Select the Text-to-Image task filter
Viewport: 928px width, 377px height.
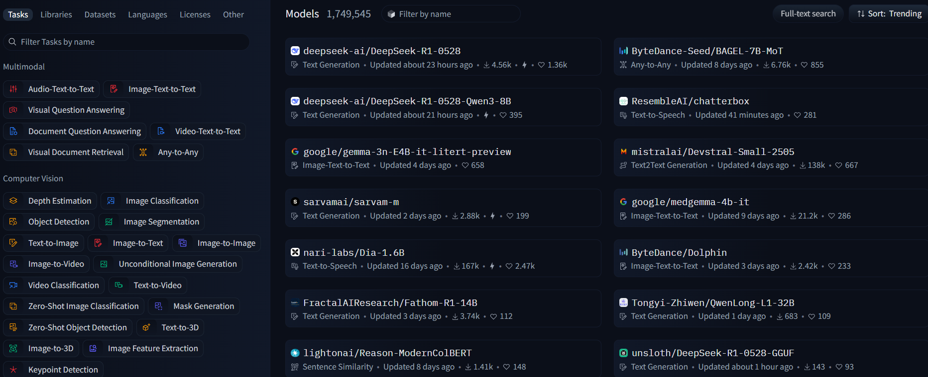tap(43, 243)
